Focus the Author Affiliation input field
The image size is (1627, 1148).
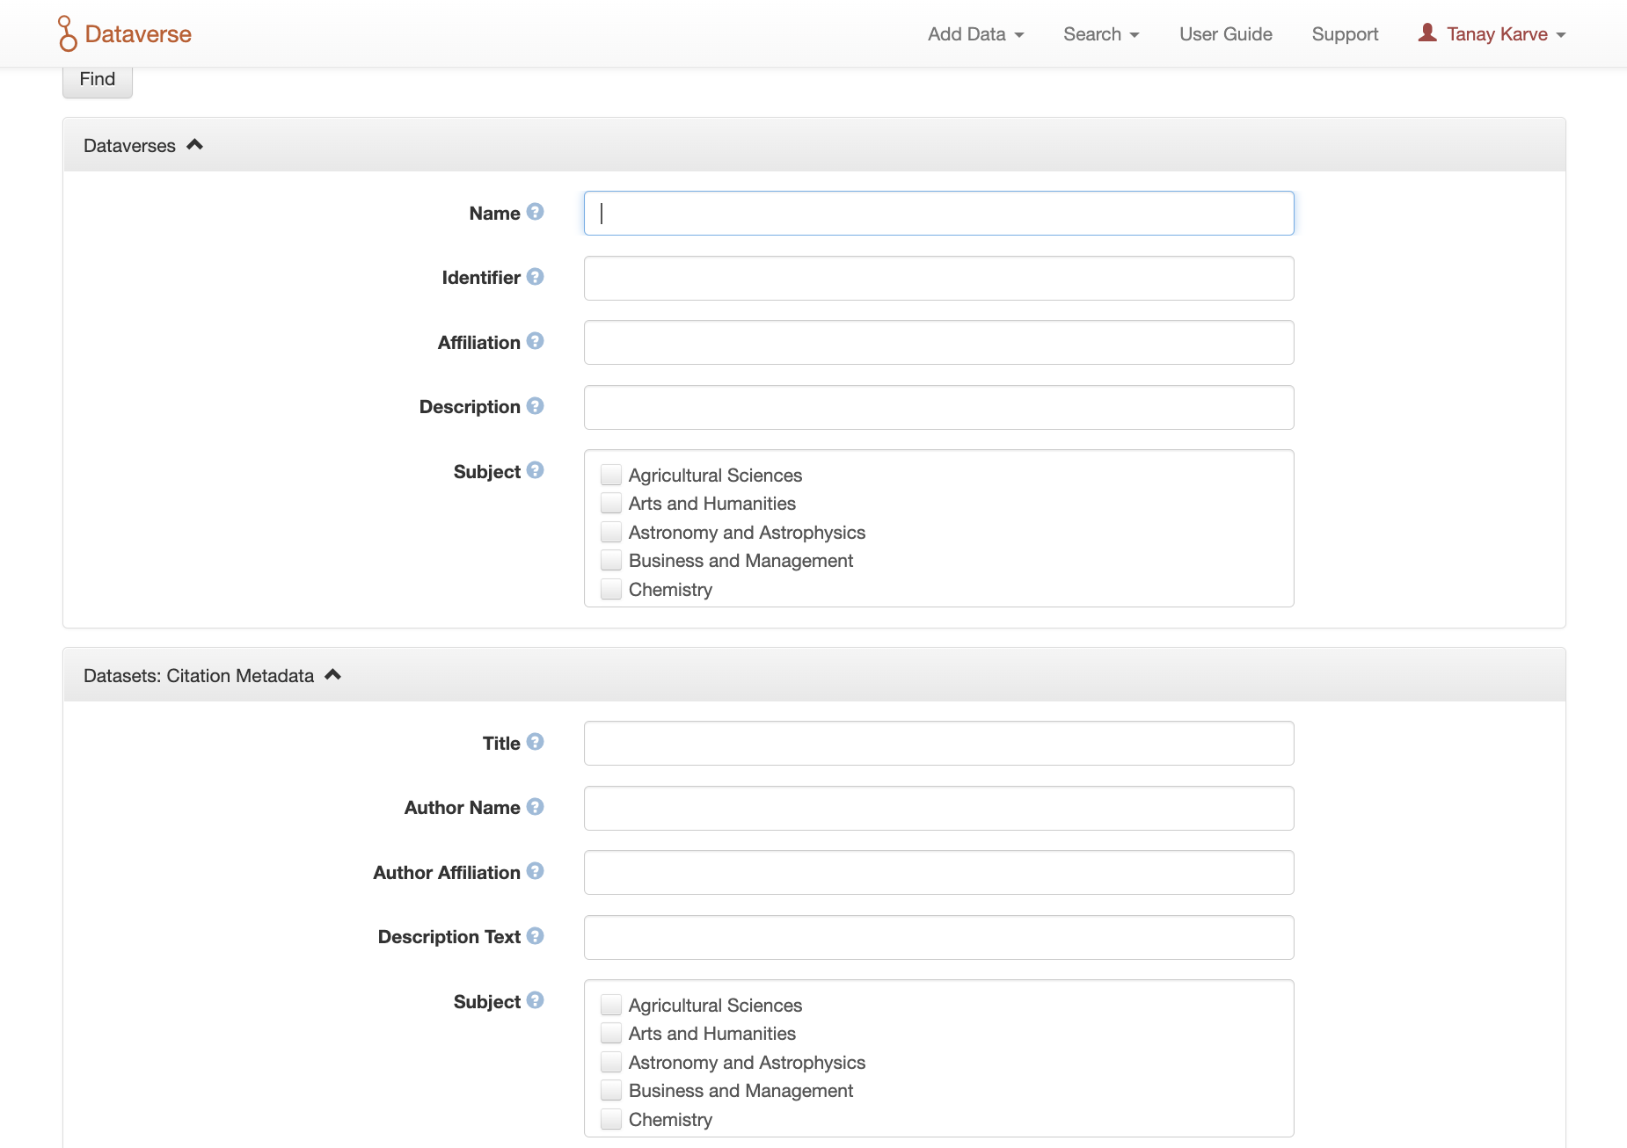point(938,872)
